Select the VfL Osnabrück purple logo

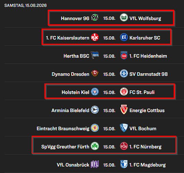(95, 164)
